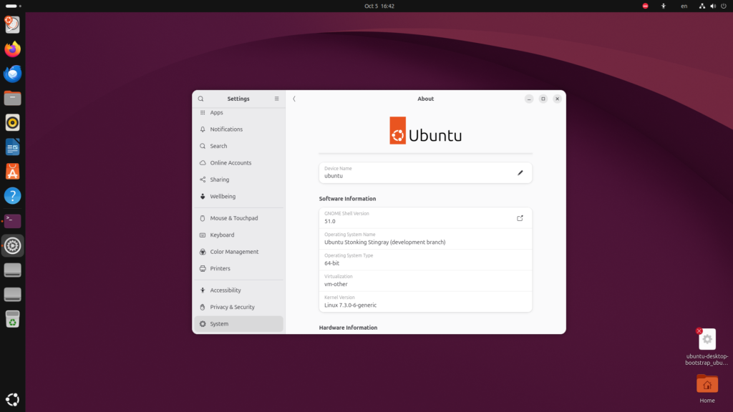Viewport: 733px width, 412px height.
Task: Click the Mouse & Touchpad icon
Action: pyautogui.click(x=203, y=218)
